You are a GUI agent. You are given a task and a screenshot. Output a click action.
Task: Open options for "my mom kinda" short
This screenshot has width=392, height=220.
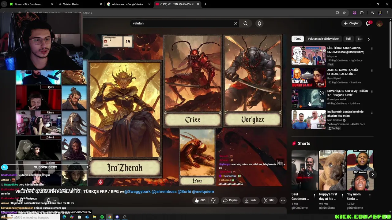tap(370, 196)
